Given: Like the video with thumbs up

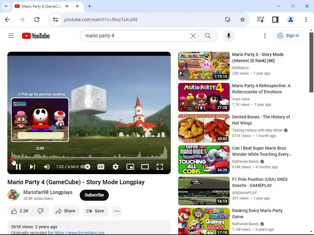Looking at the screenshot, I should coord(20,211).
